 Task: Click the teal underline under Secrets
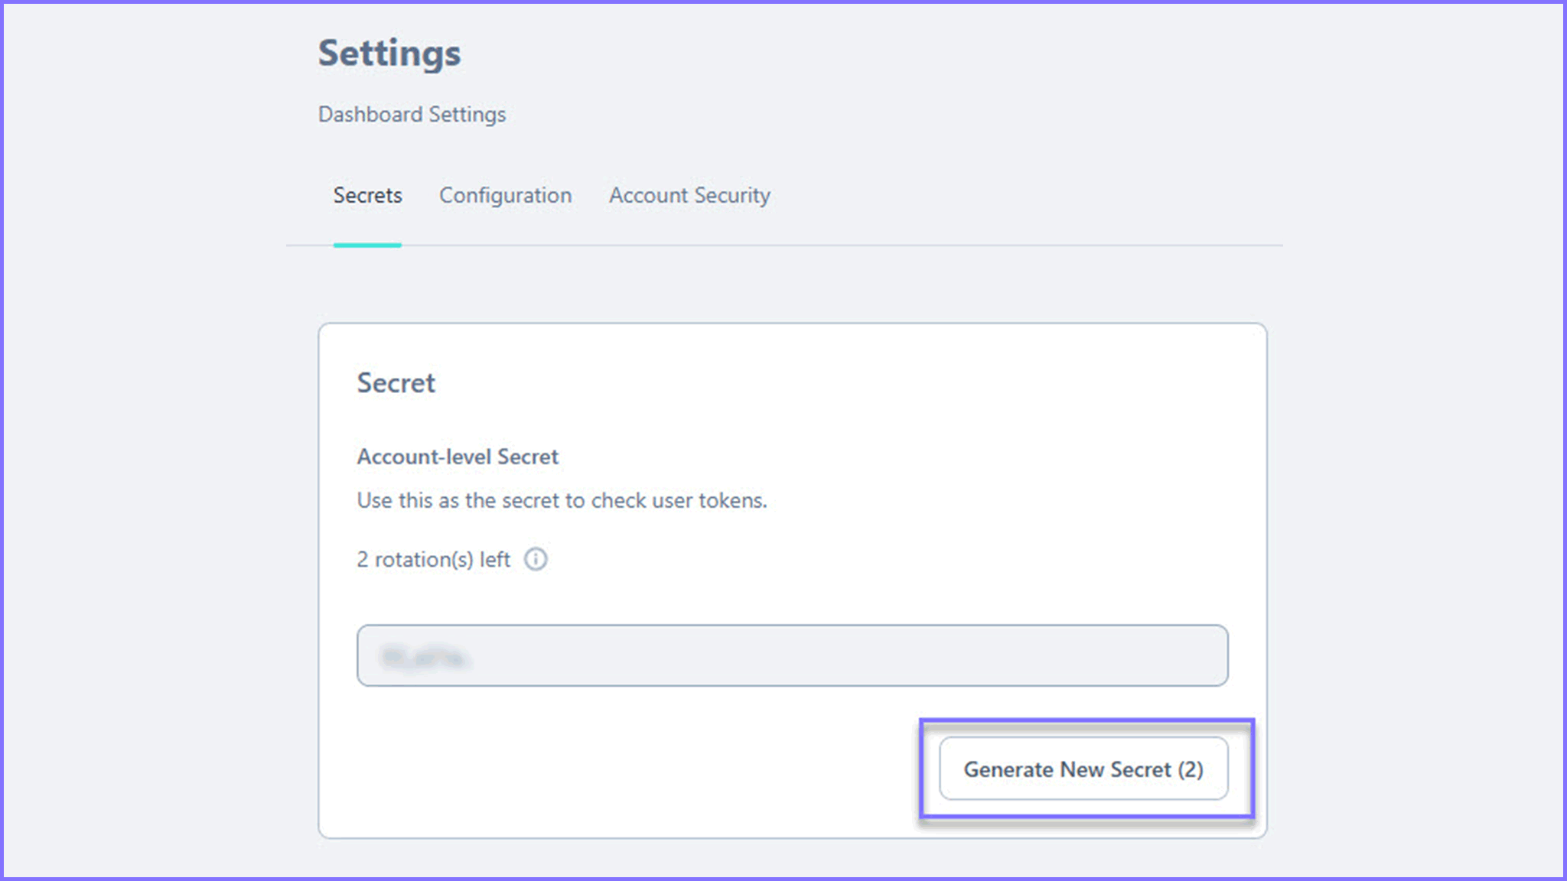[367, 245]
